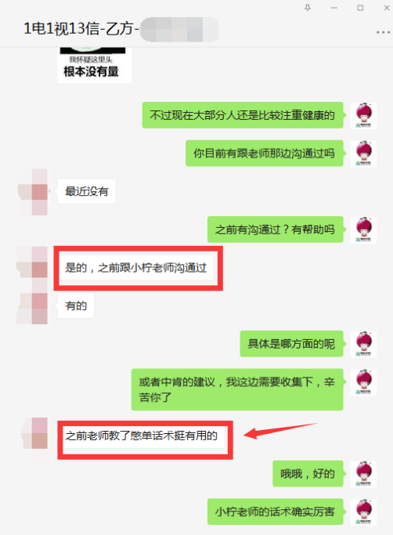The height and width of the screenshot is (535, 393).
Task: Click sender avatar beside 小柠老师的话术确实厉害
Action: (x=364, y=512)
